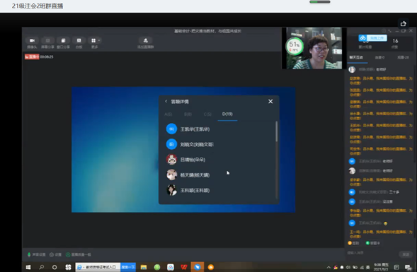Click the chat message input field
The height and width of the screenshot is (272, 417).
click(x=372, y=253)
